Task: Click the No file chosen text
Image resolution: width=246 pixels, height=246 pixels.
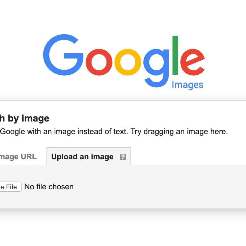Action: click(x=49, y=187)
